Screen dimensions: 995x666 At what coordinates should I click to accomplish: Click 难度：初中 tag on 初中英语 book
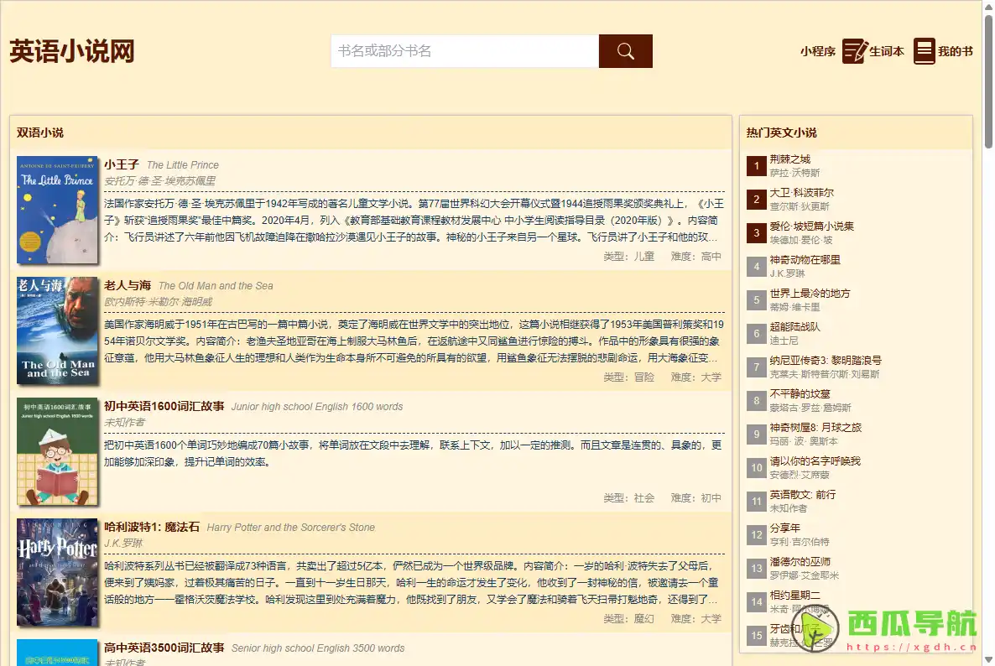(695, 498)
